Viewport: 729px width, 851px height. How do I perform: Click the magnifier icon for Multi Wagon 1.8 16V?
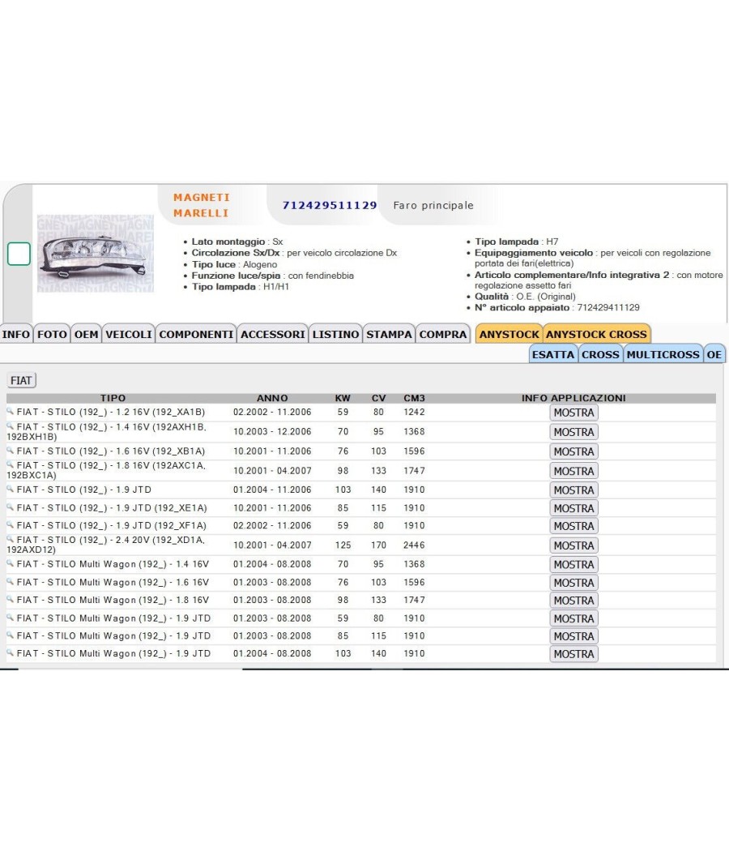(x=10, y=599)
